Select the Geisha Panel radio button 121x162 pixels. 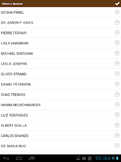[x=117, y=12]
